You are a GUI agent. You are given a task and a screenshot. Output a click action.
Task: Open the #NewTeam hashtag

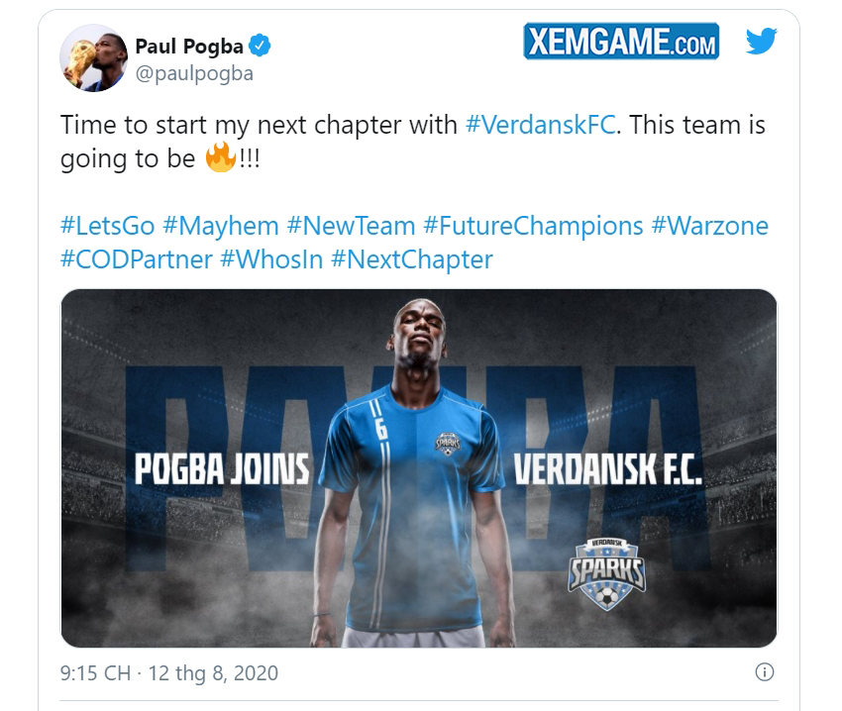pos(352,226)
